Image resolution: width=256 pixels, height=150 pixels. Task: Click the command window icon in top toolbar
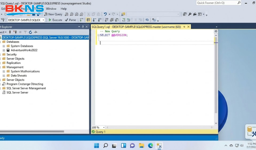(200, 14)
